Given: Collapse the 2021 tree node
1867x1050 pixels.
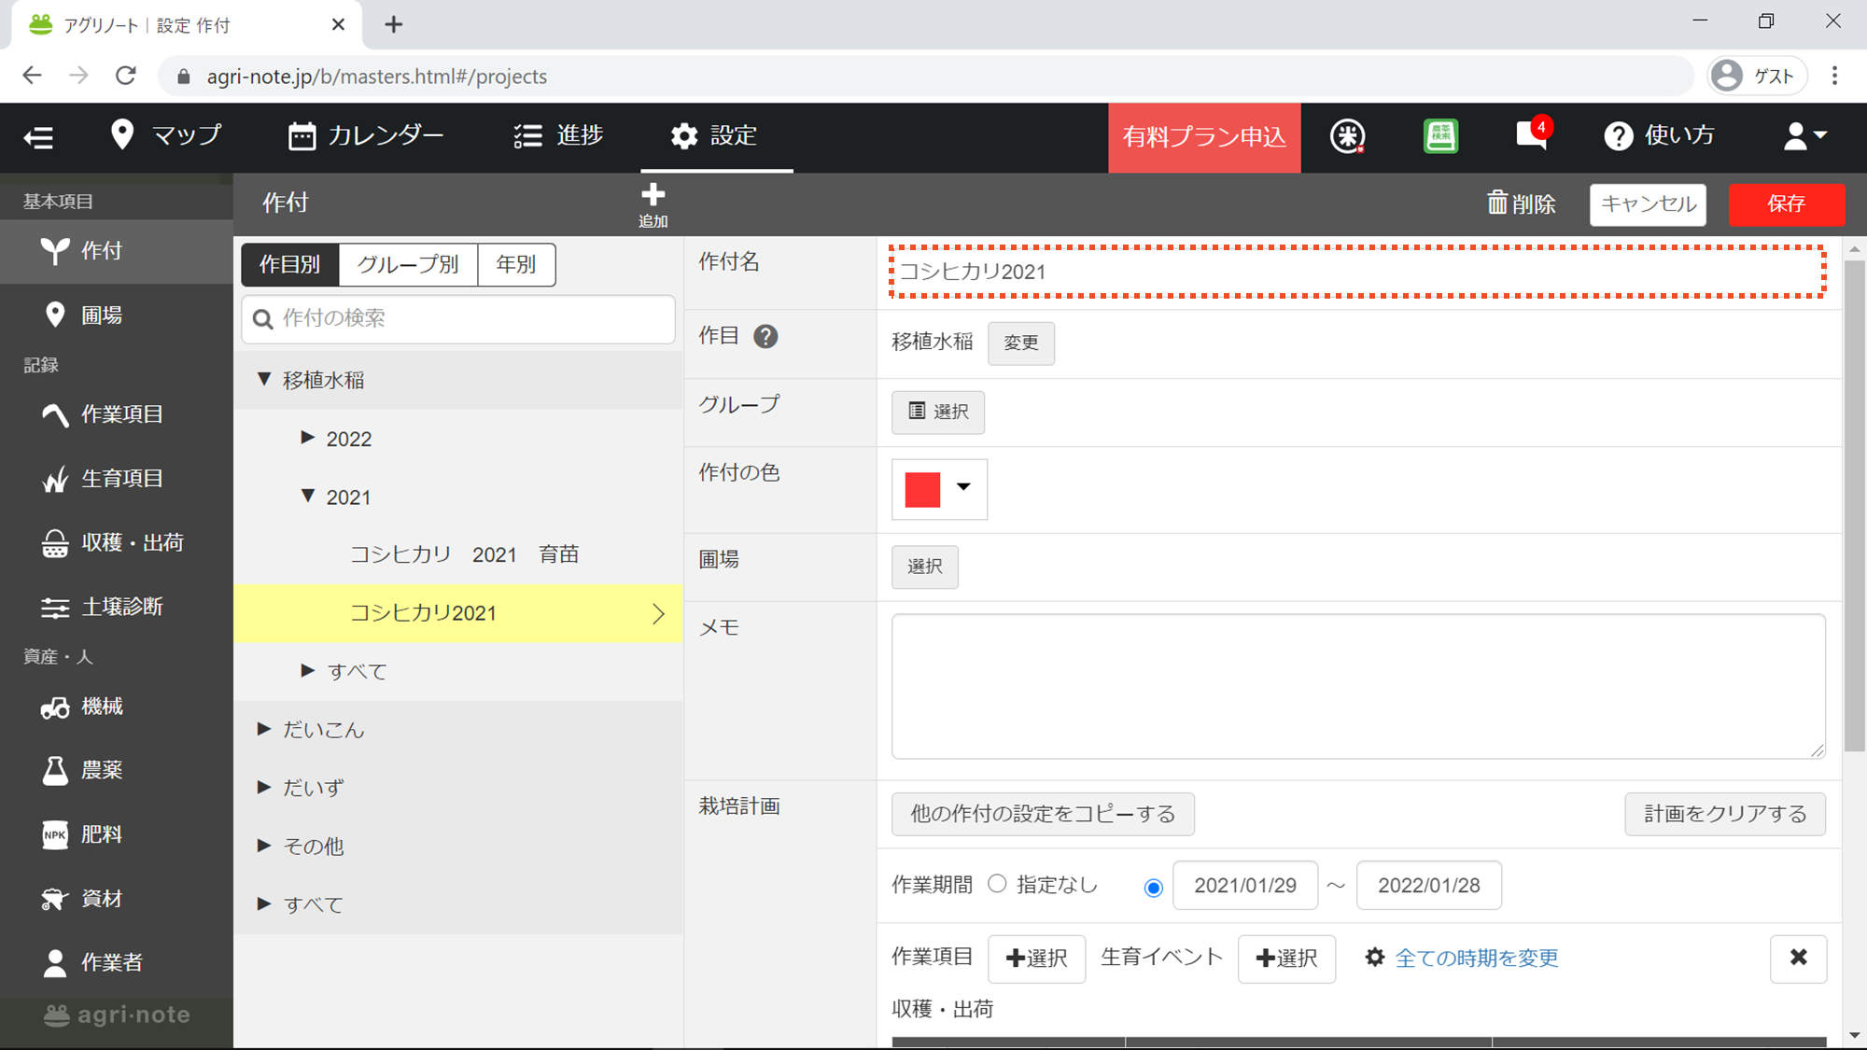Looking at the screenshot, I should [x=307, y=497].
